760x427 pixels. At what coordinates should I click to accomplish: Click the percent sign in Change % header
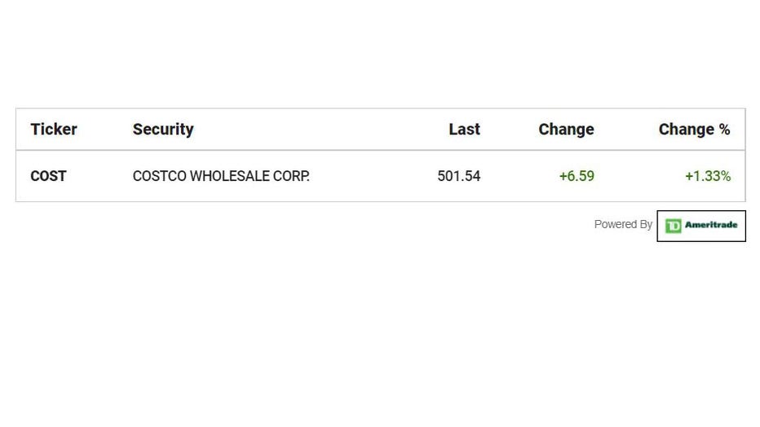tap(723, 130)
